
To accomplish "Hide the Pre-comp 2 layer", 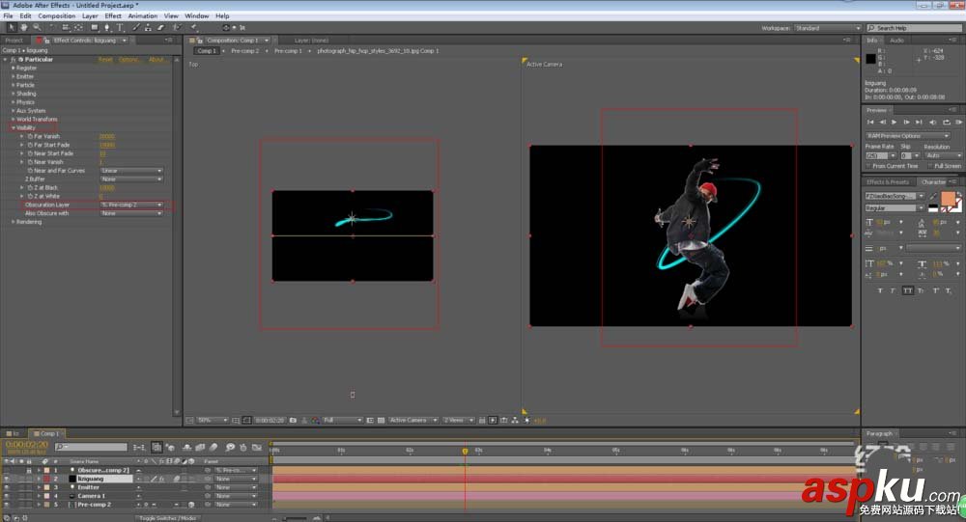I will tap(6, 505).
